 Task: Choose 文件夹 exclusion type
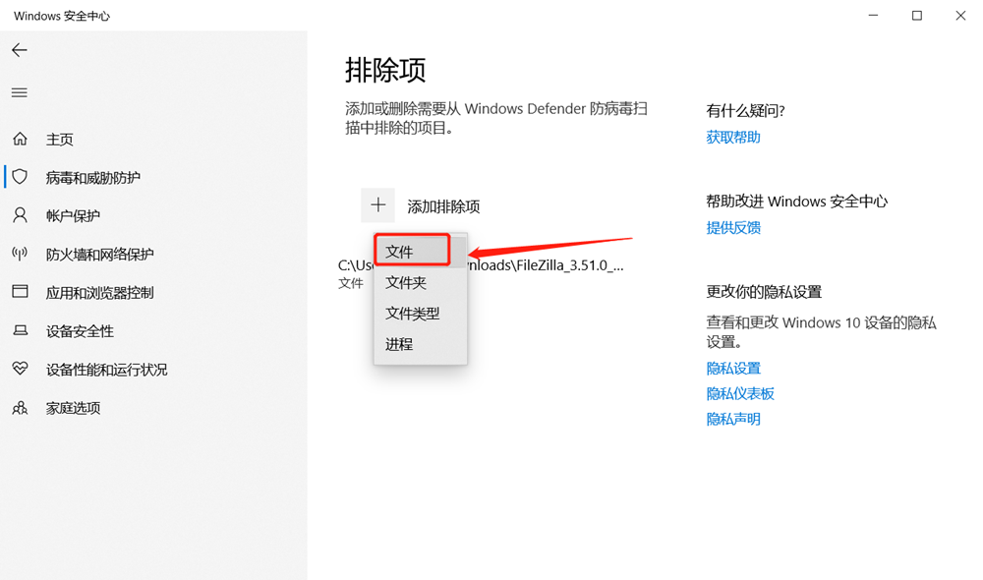coord(413,282)
